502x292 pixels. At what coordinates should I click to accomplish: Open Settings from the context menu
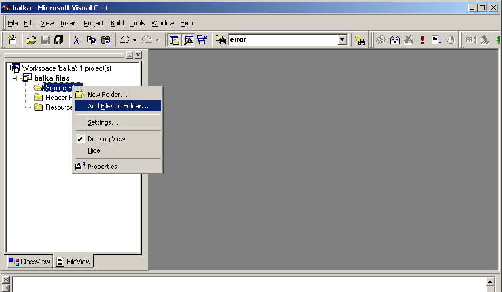102,122
